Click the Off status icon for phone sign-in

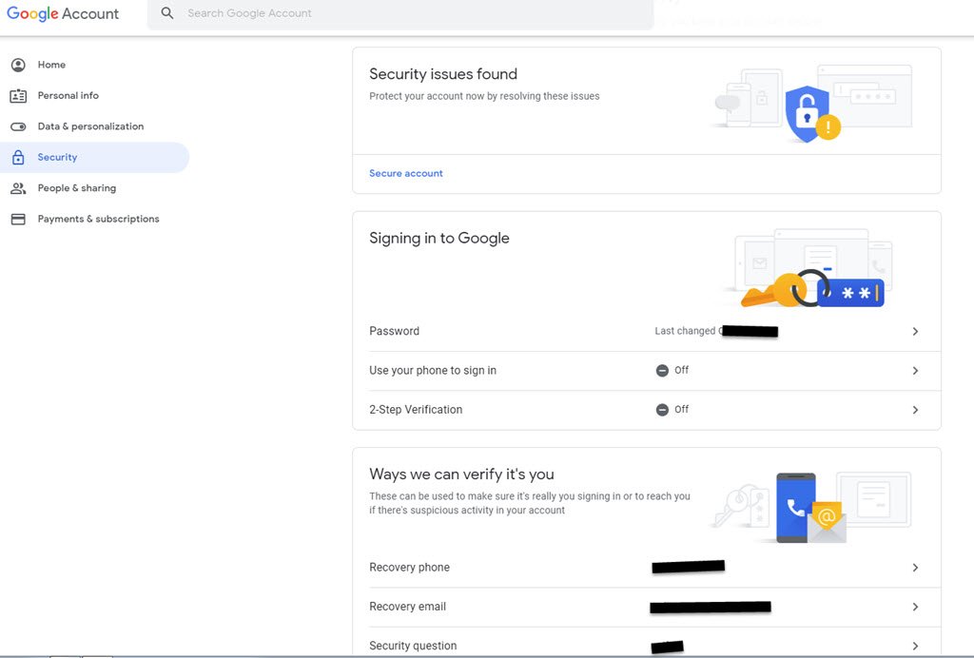pyautogui.click(x=662, y=371)
